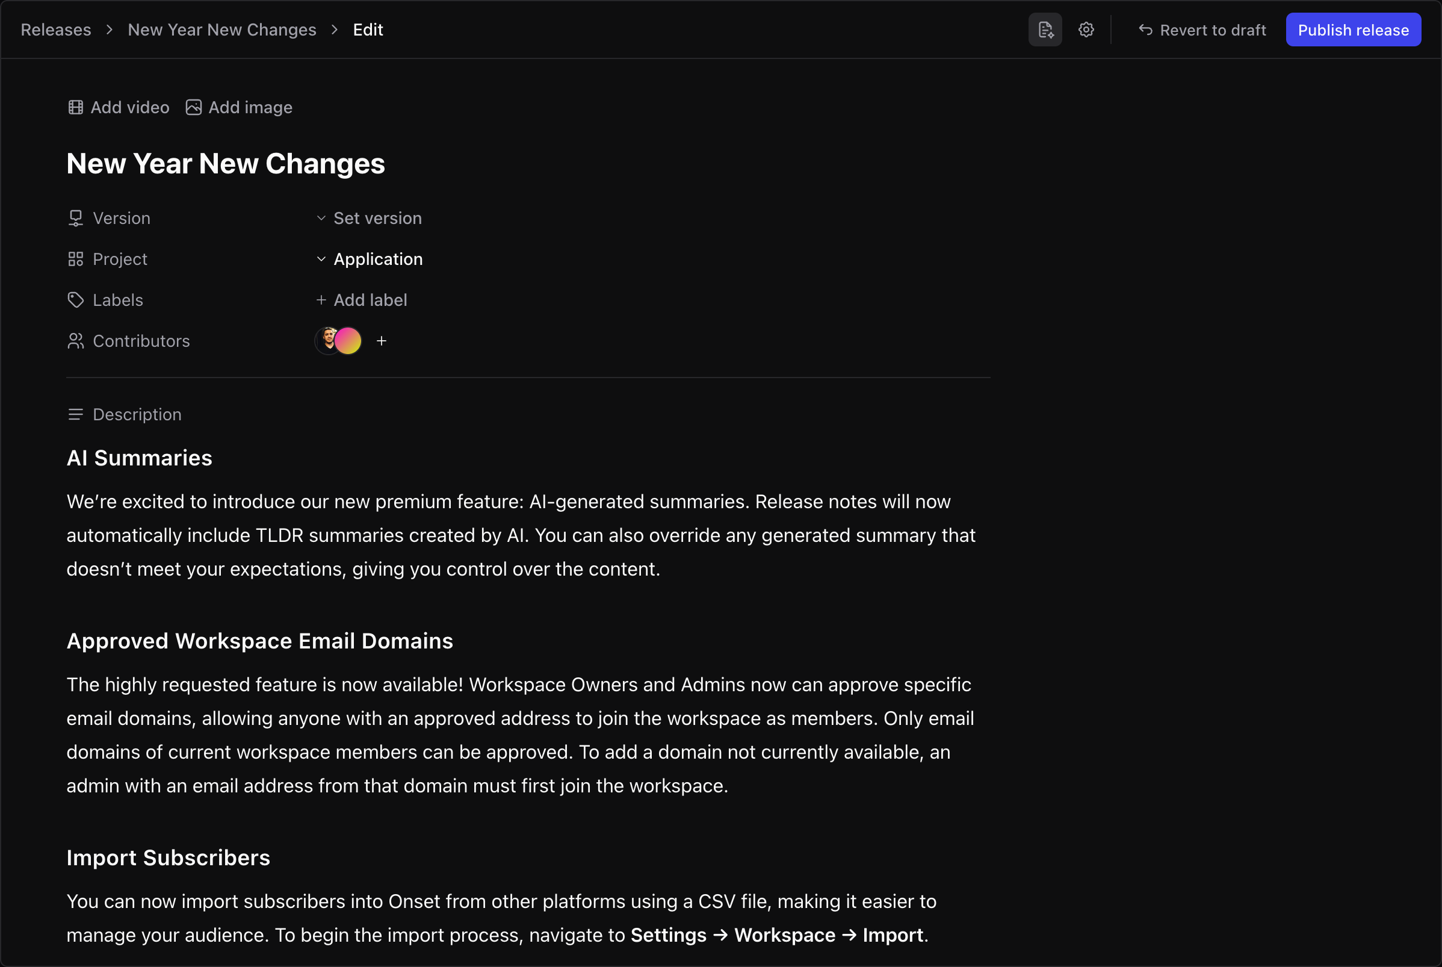Click Add label to tag the release
This screenshot has height=967, width=1442.
370,300
